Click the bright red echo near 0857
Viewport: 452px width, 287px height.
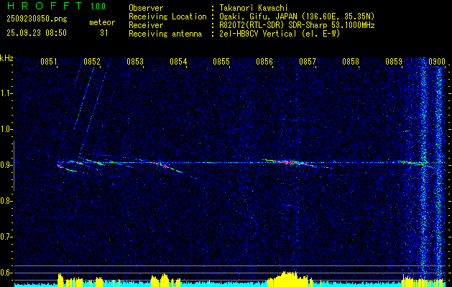(x=288, y=162)
